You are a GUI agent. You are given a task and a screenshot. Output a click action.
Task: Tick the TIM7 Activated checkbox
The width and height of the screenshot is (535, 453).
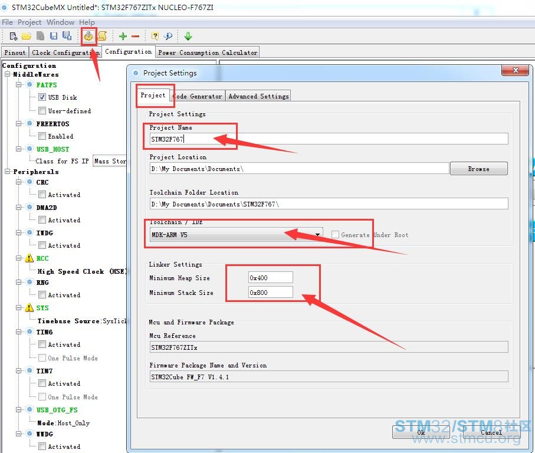pyautogui.click(x=42, y=383)
